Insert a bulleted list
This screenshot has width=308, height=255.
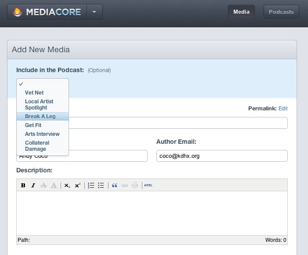(x=101, y=186)
